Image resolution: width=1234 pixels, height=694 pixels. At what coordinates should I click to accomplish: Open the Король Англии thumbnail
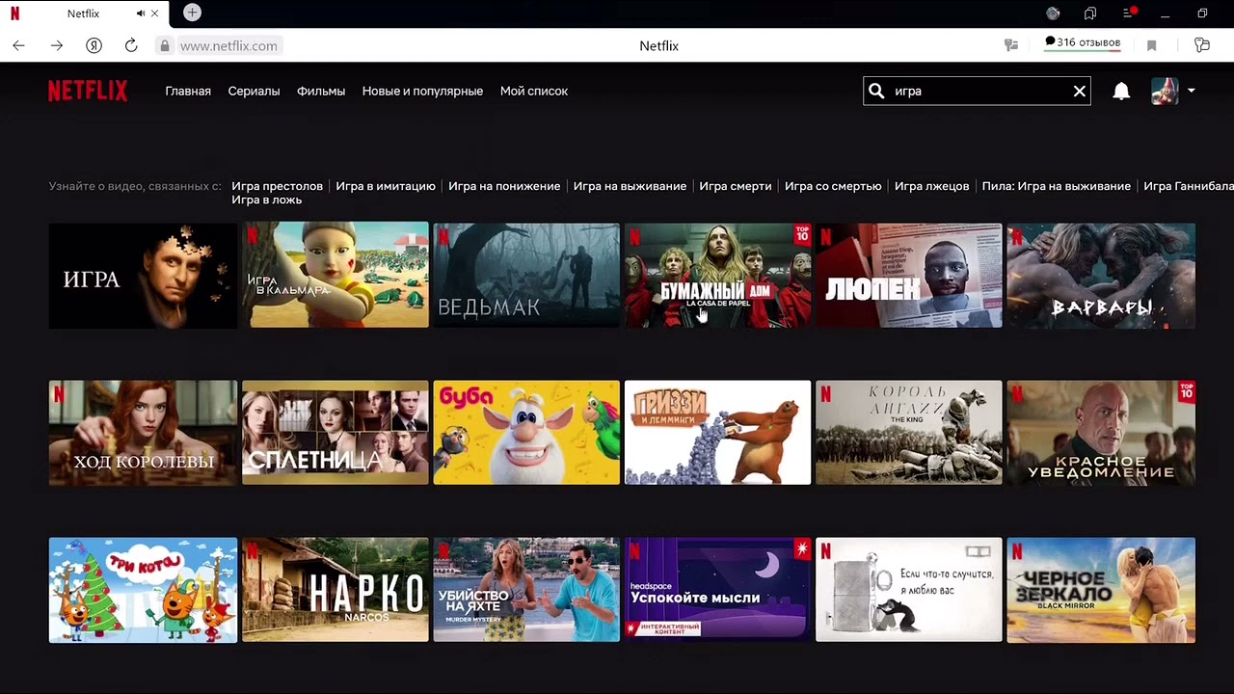(909, 433)
